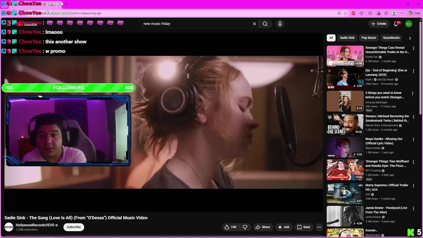Open options for Djo End of Beginning video

[413, 71]
